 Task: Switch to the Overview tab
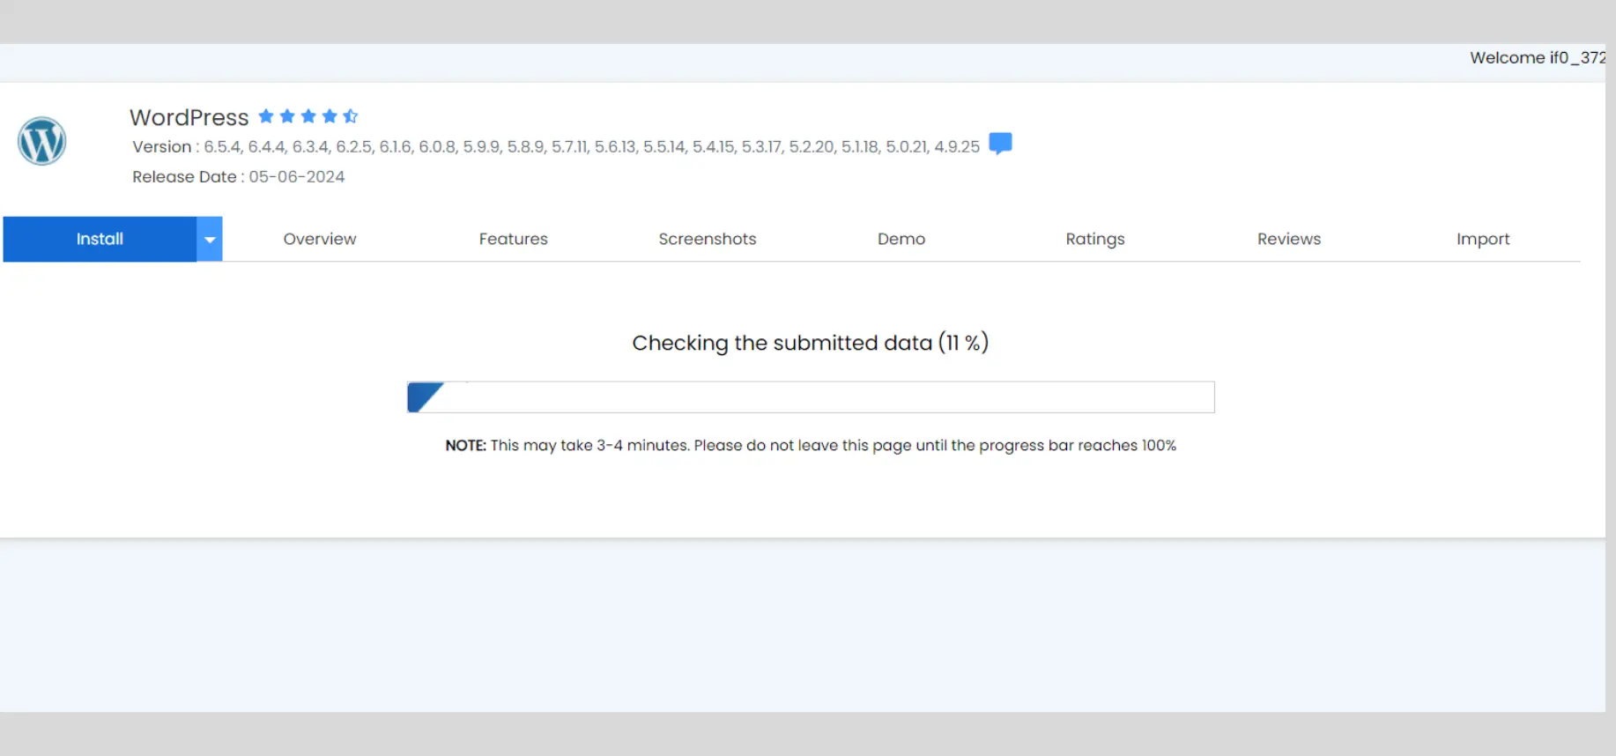coord(320,239)
